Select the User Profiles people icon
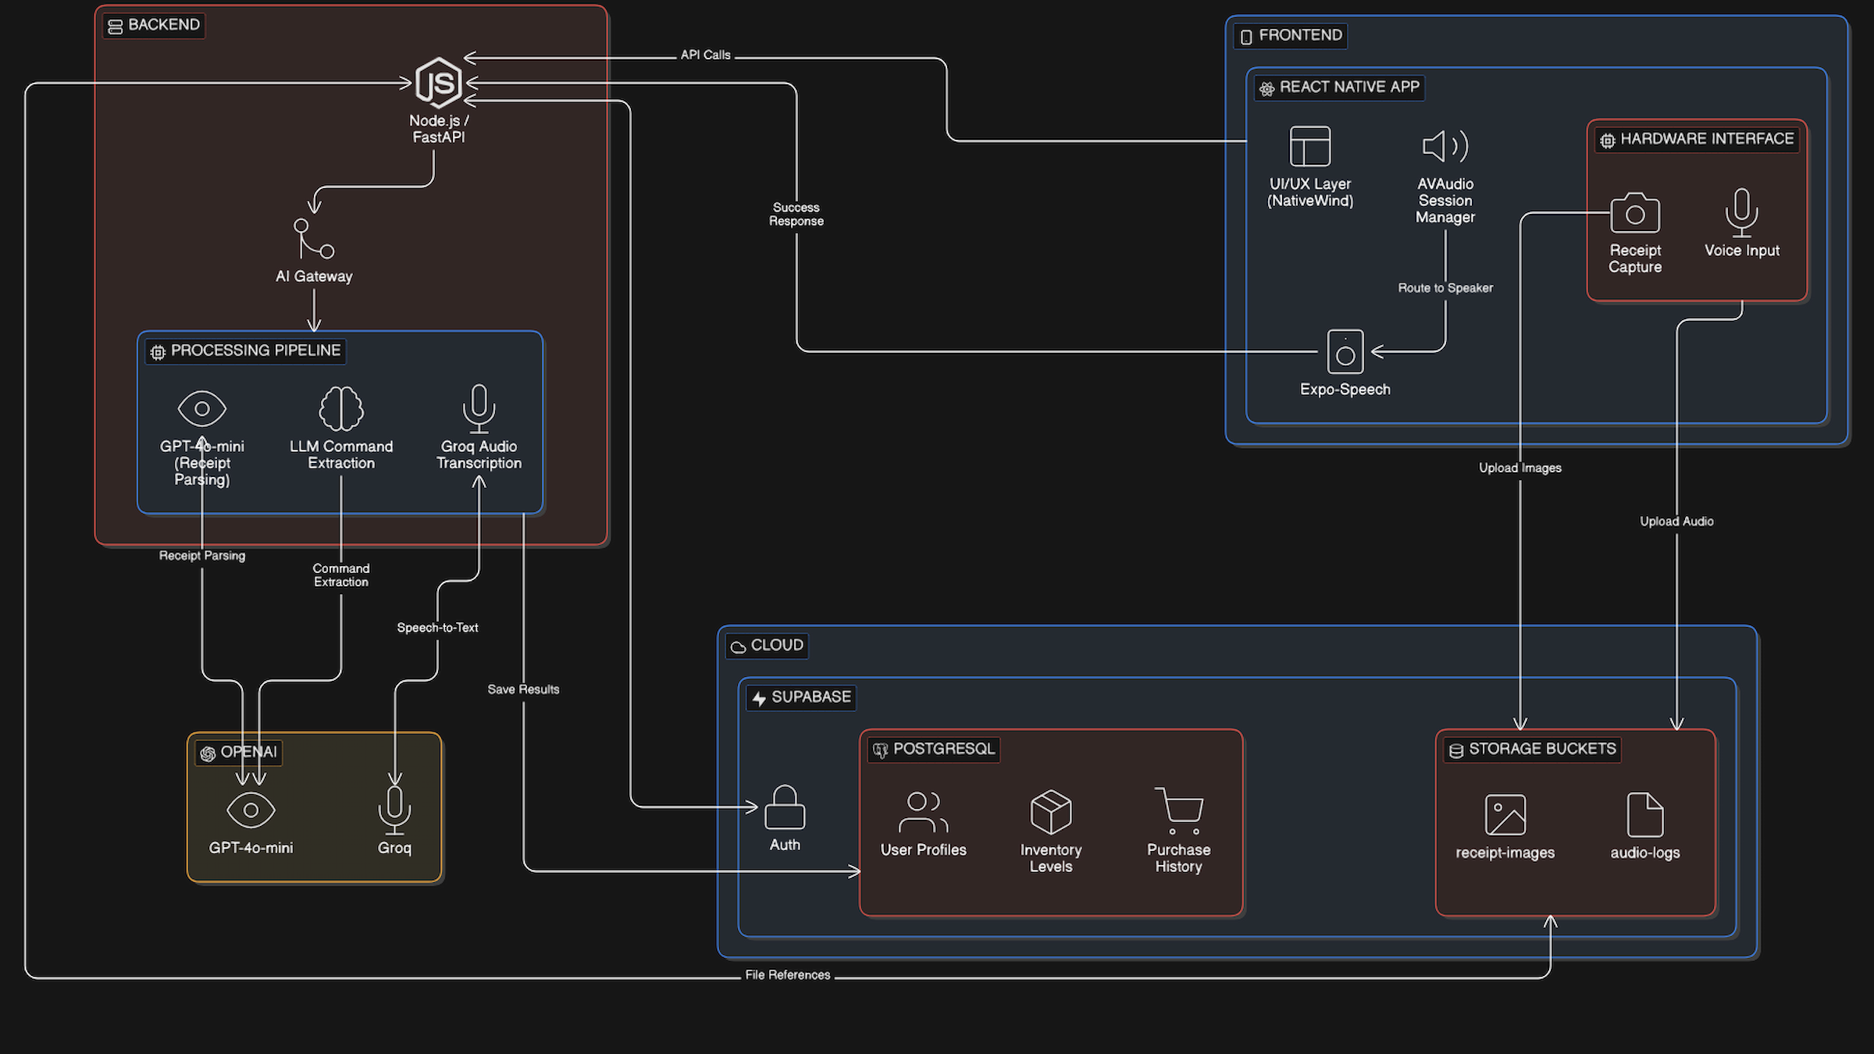This screenshot has width=1874, height=1054. pyautogui.click(x=923, y=812)
